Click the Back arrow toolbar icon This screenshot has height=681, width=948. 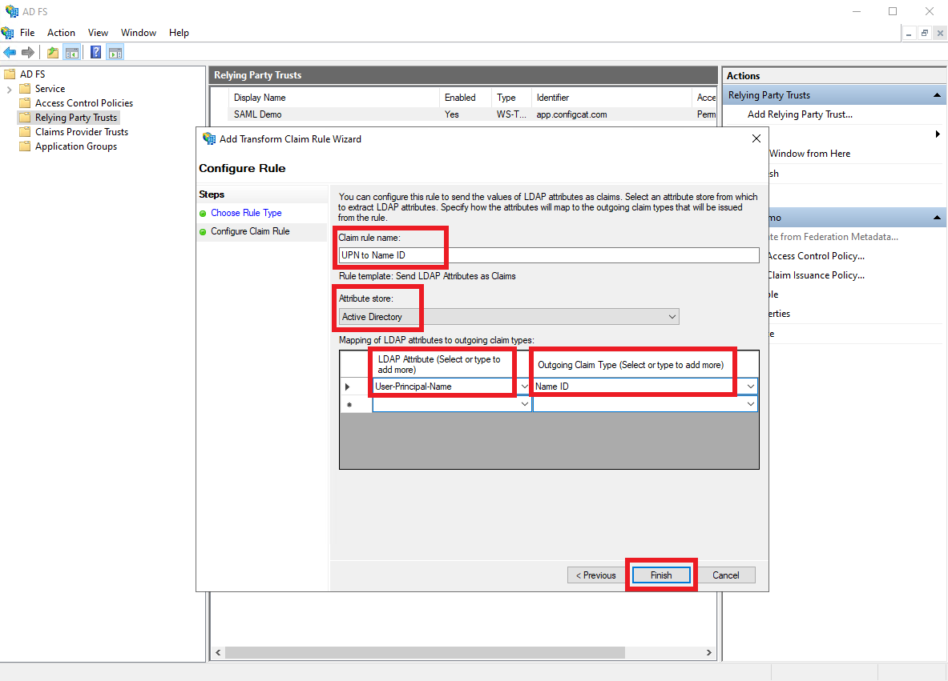[10, 53]
